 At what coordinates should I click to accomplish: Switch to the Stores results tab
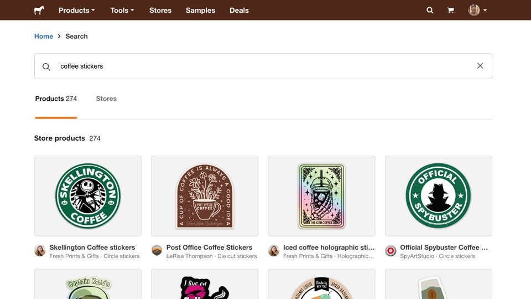point(106,99)
